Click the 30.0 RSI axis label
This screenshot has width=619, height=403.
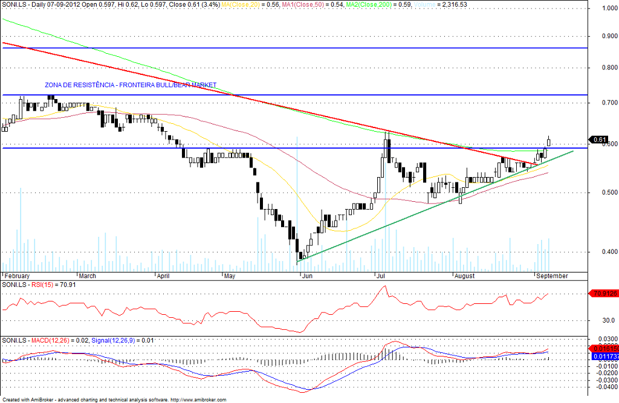pos(608,320)
